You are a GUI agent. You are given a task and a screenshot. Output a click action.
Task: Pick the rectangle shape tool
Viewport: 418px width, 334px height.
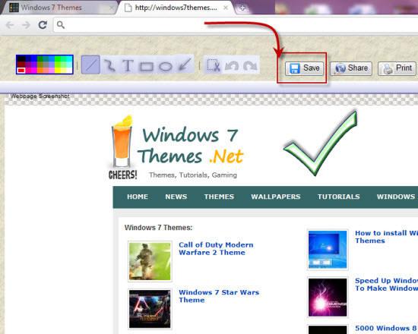tap(147, 66)
